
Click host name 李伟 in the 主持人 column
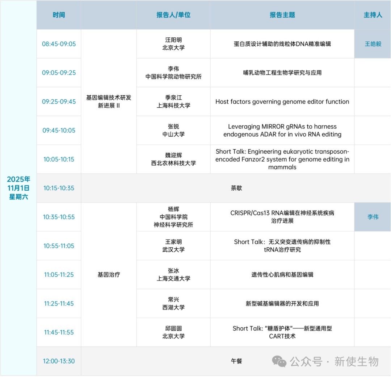tap(373, 217)
